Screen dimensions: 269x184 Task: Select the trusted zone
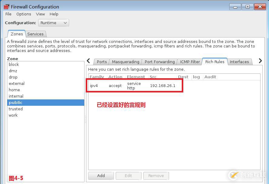(46, 109)
